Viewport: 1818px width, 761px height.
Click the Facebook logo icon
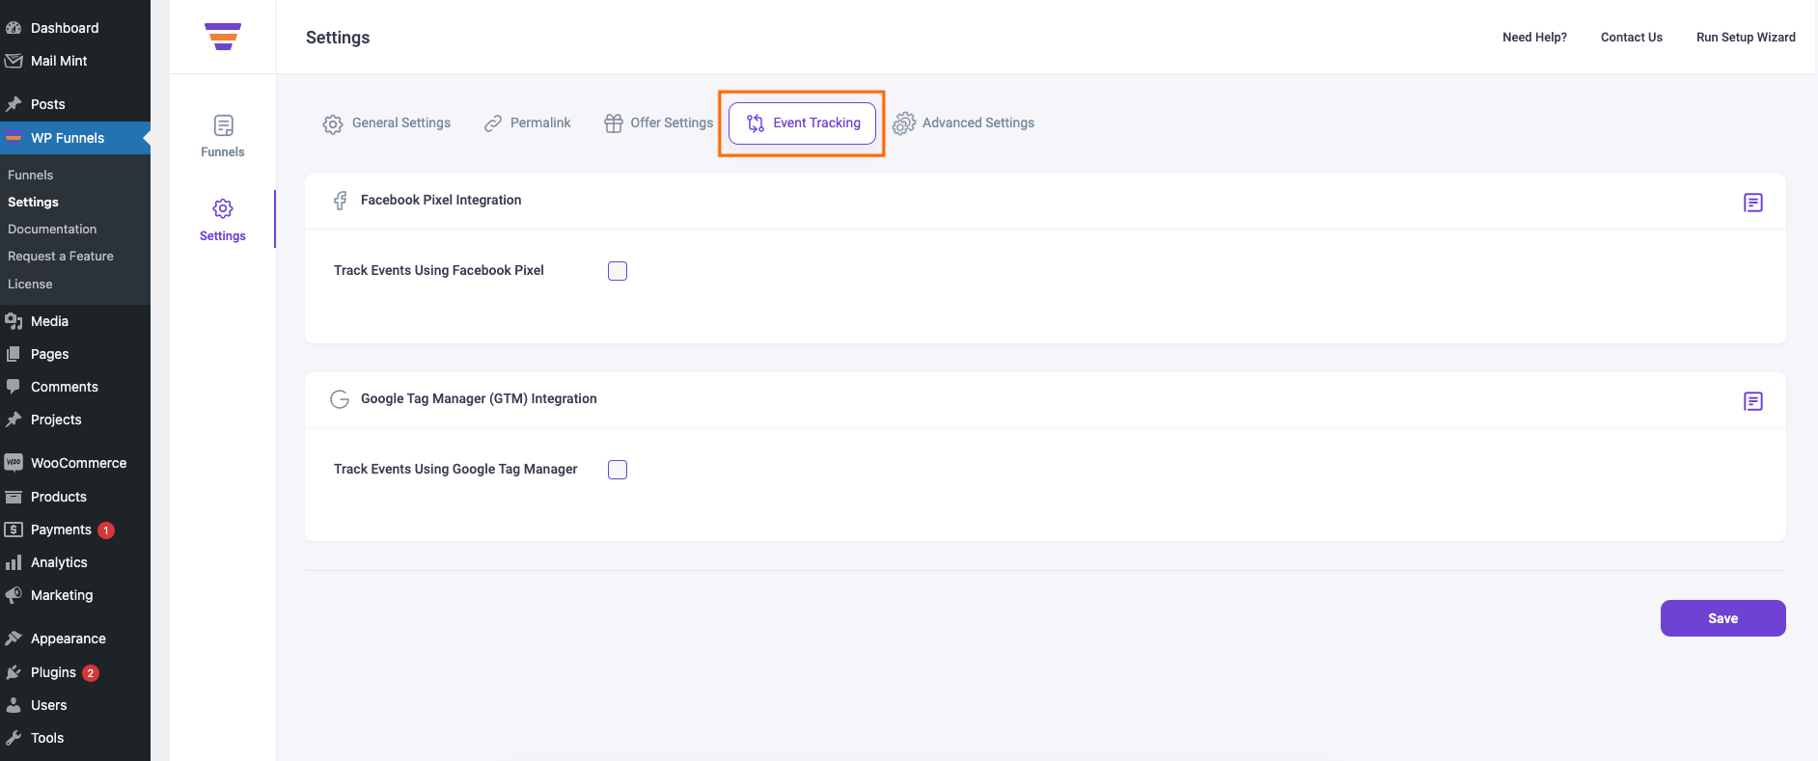(x=340, y=201)
